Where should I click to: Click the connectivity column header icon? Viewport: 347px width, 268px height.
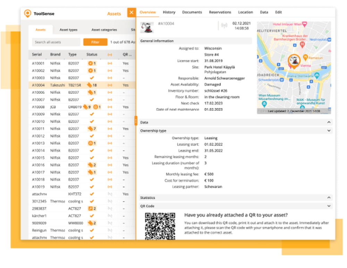pyautogui.click(x=110, y=55)
